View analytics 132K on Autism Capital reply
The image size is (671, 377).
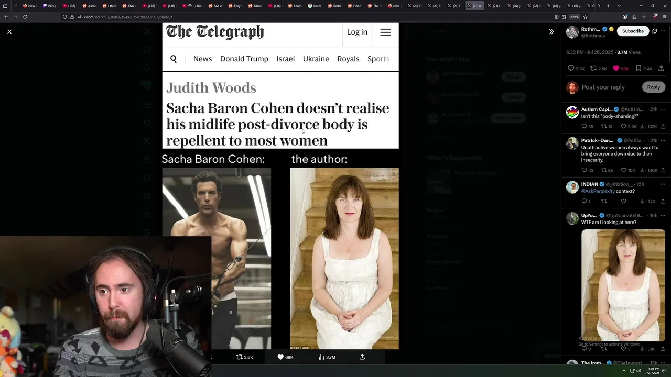649,127
